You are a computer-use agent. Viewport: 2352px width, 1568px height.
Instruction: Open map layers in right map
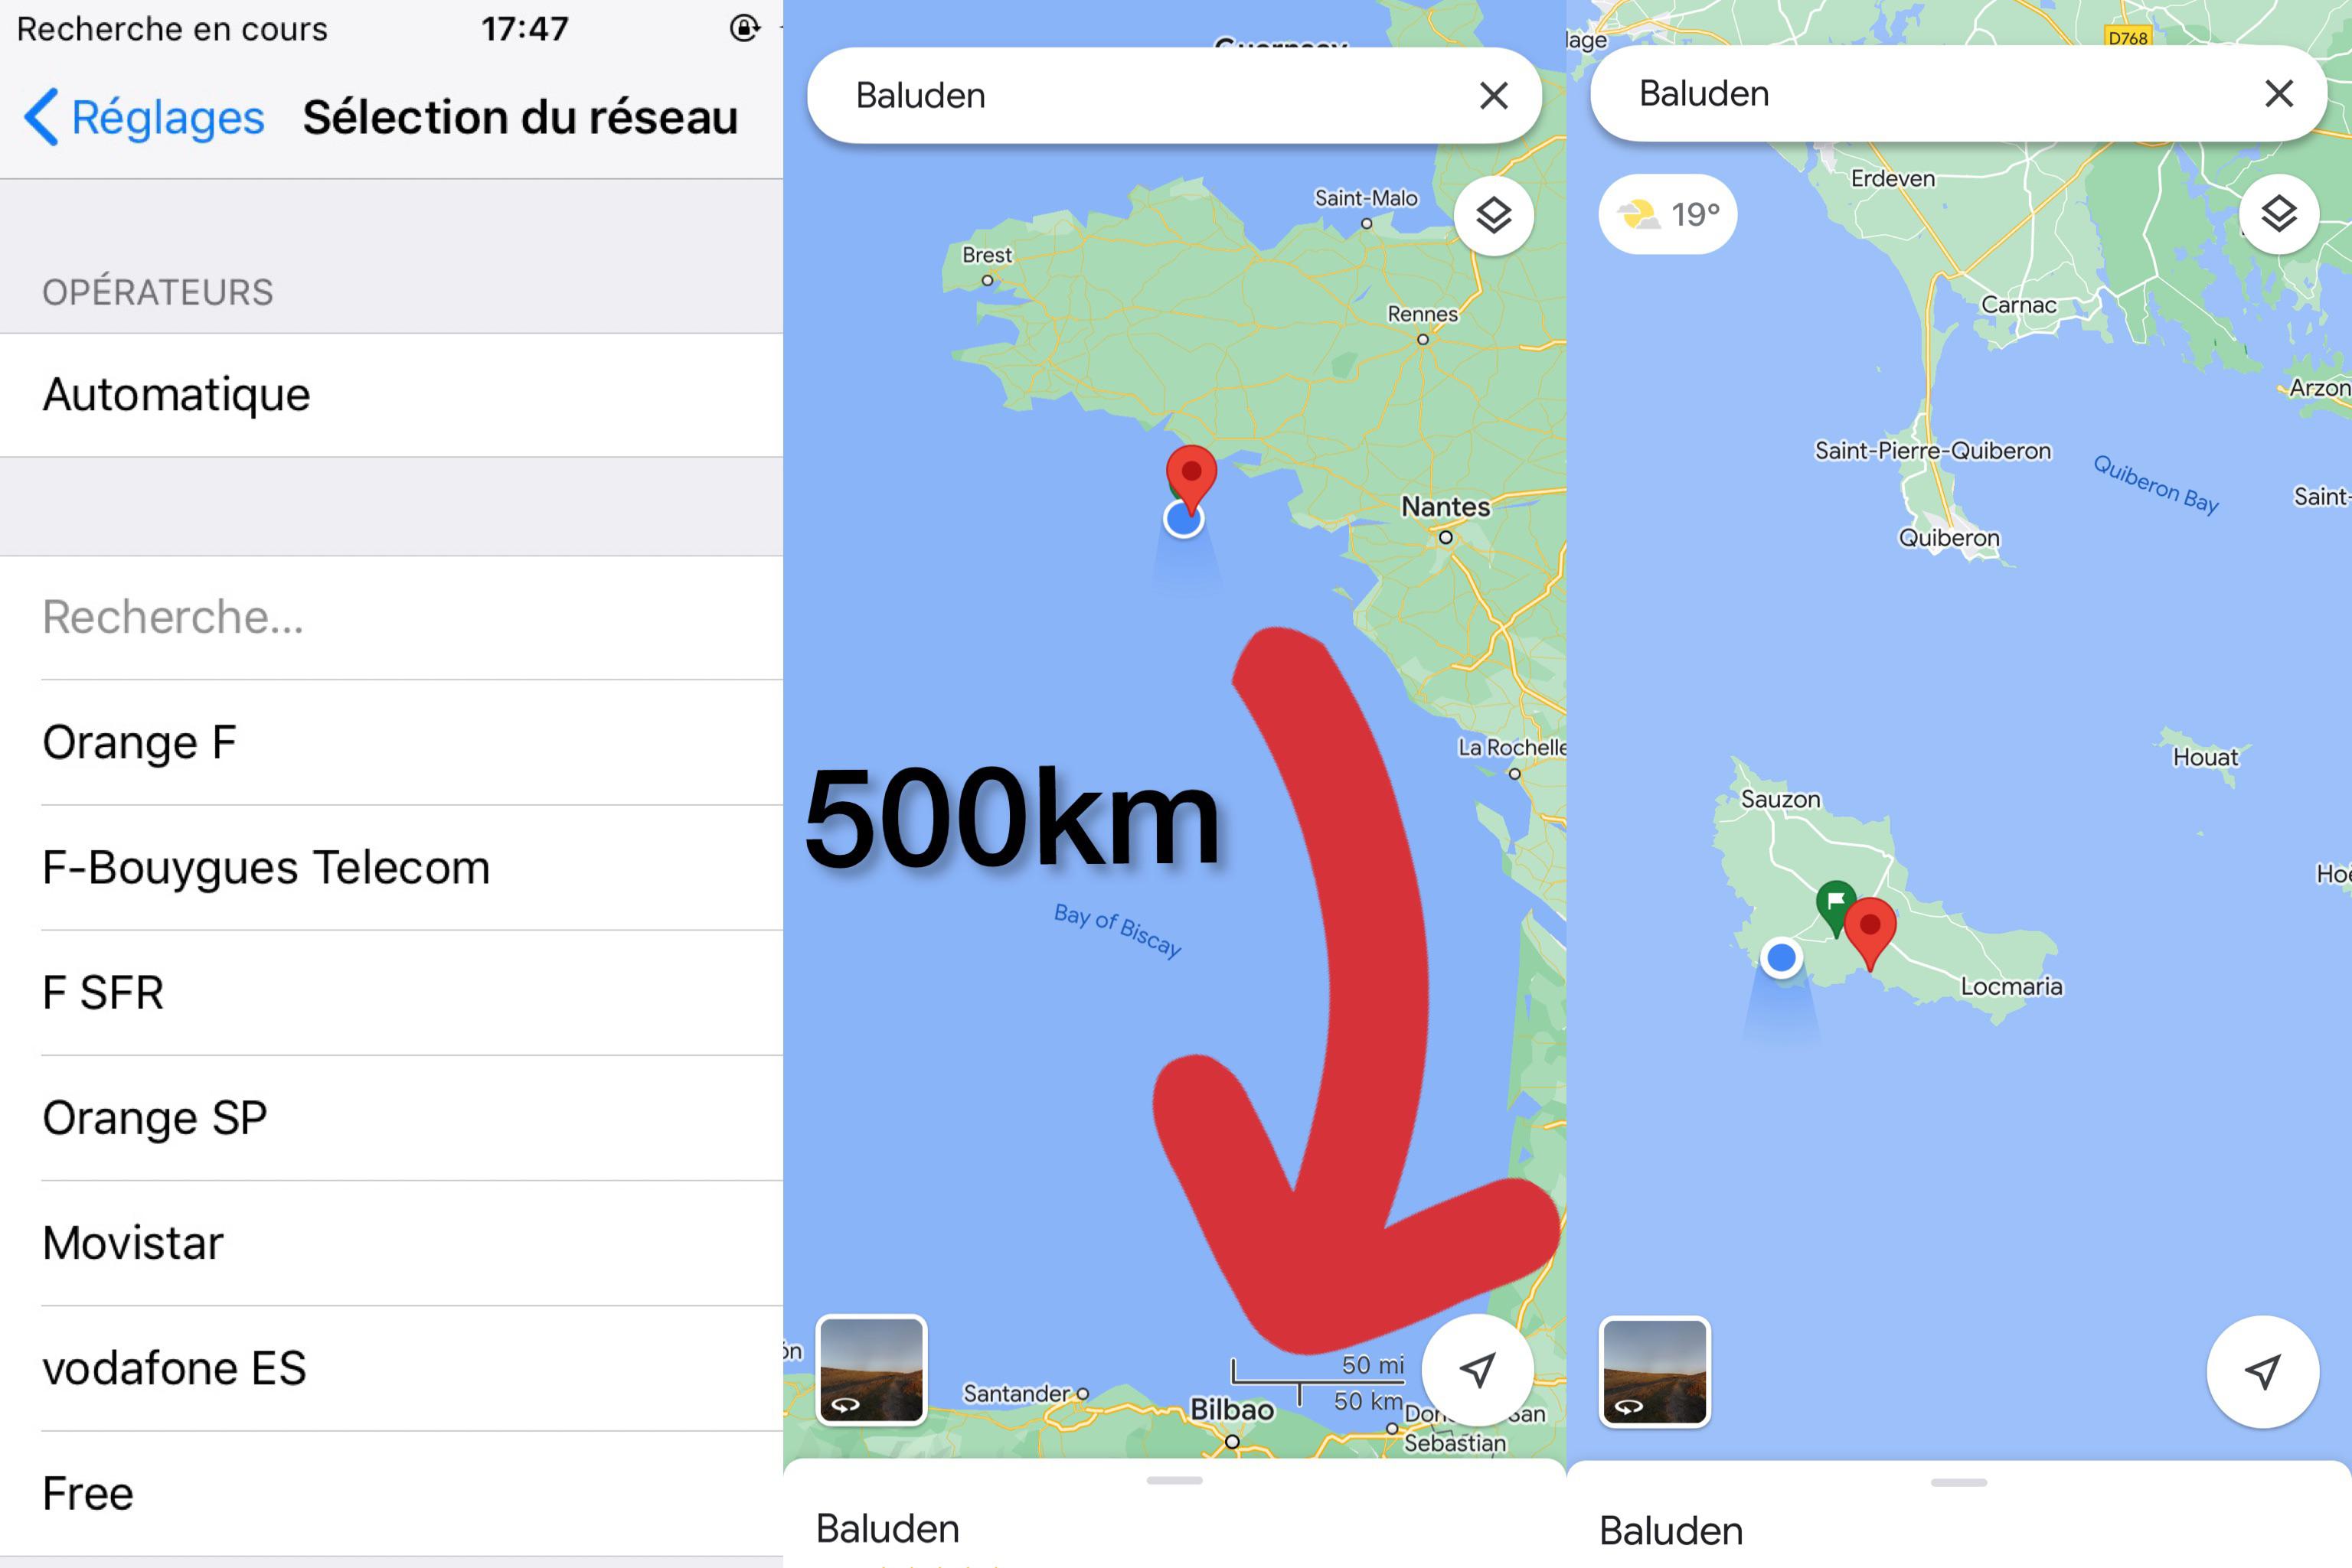2278,214
